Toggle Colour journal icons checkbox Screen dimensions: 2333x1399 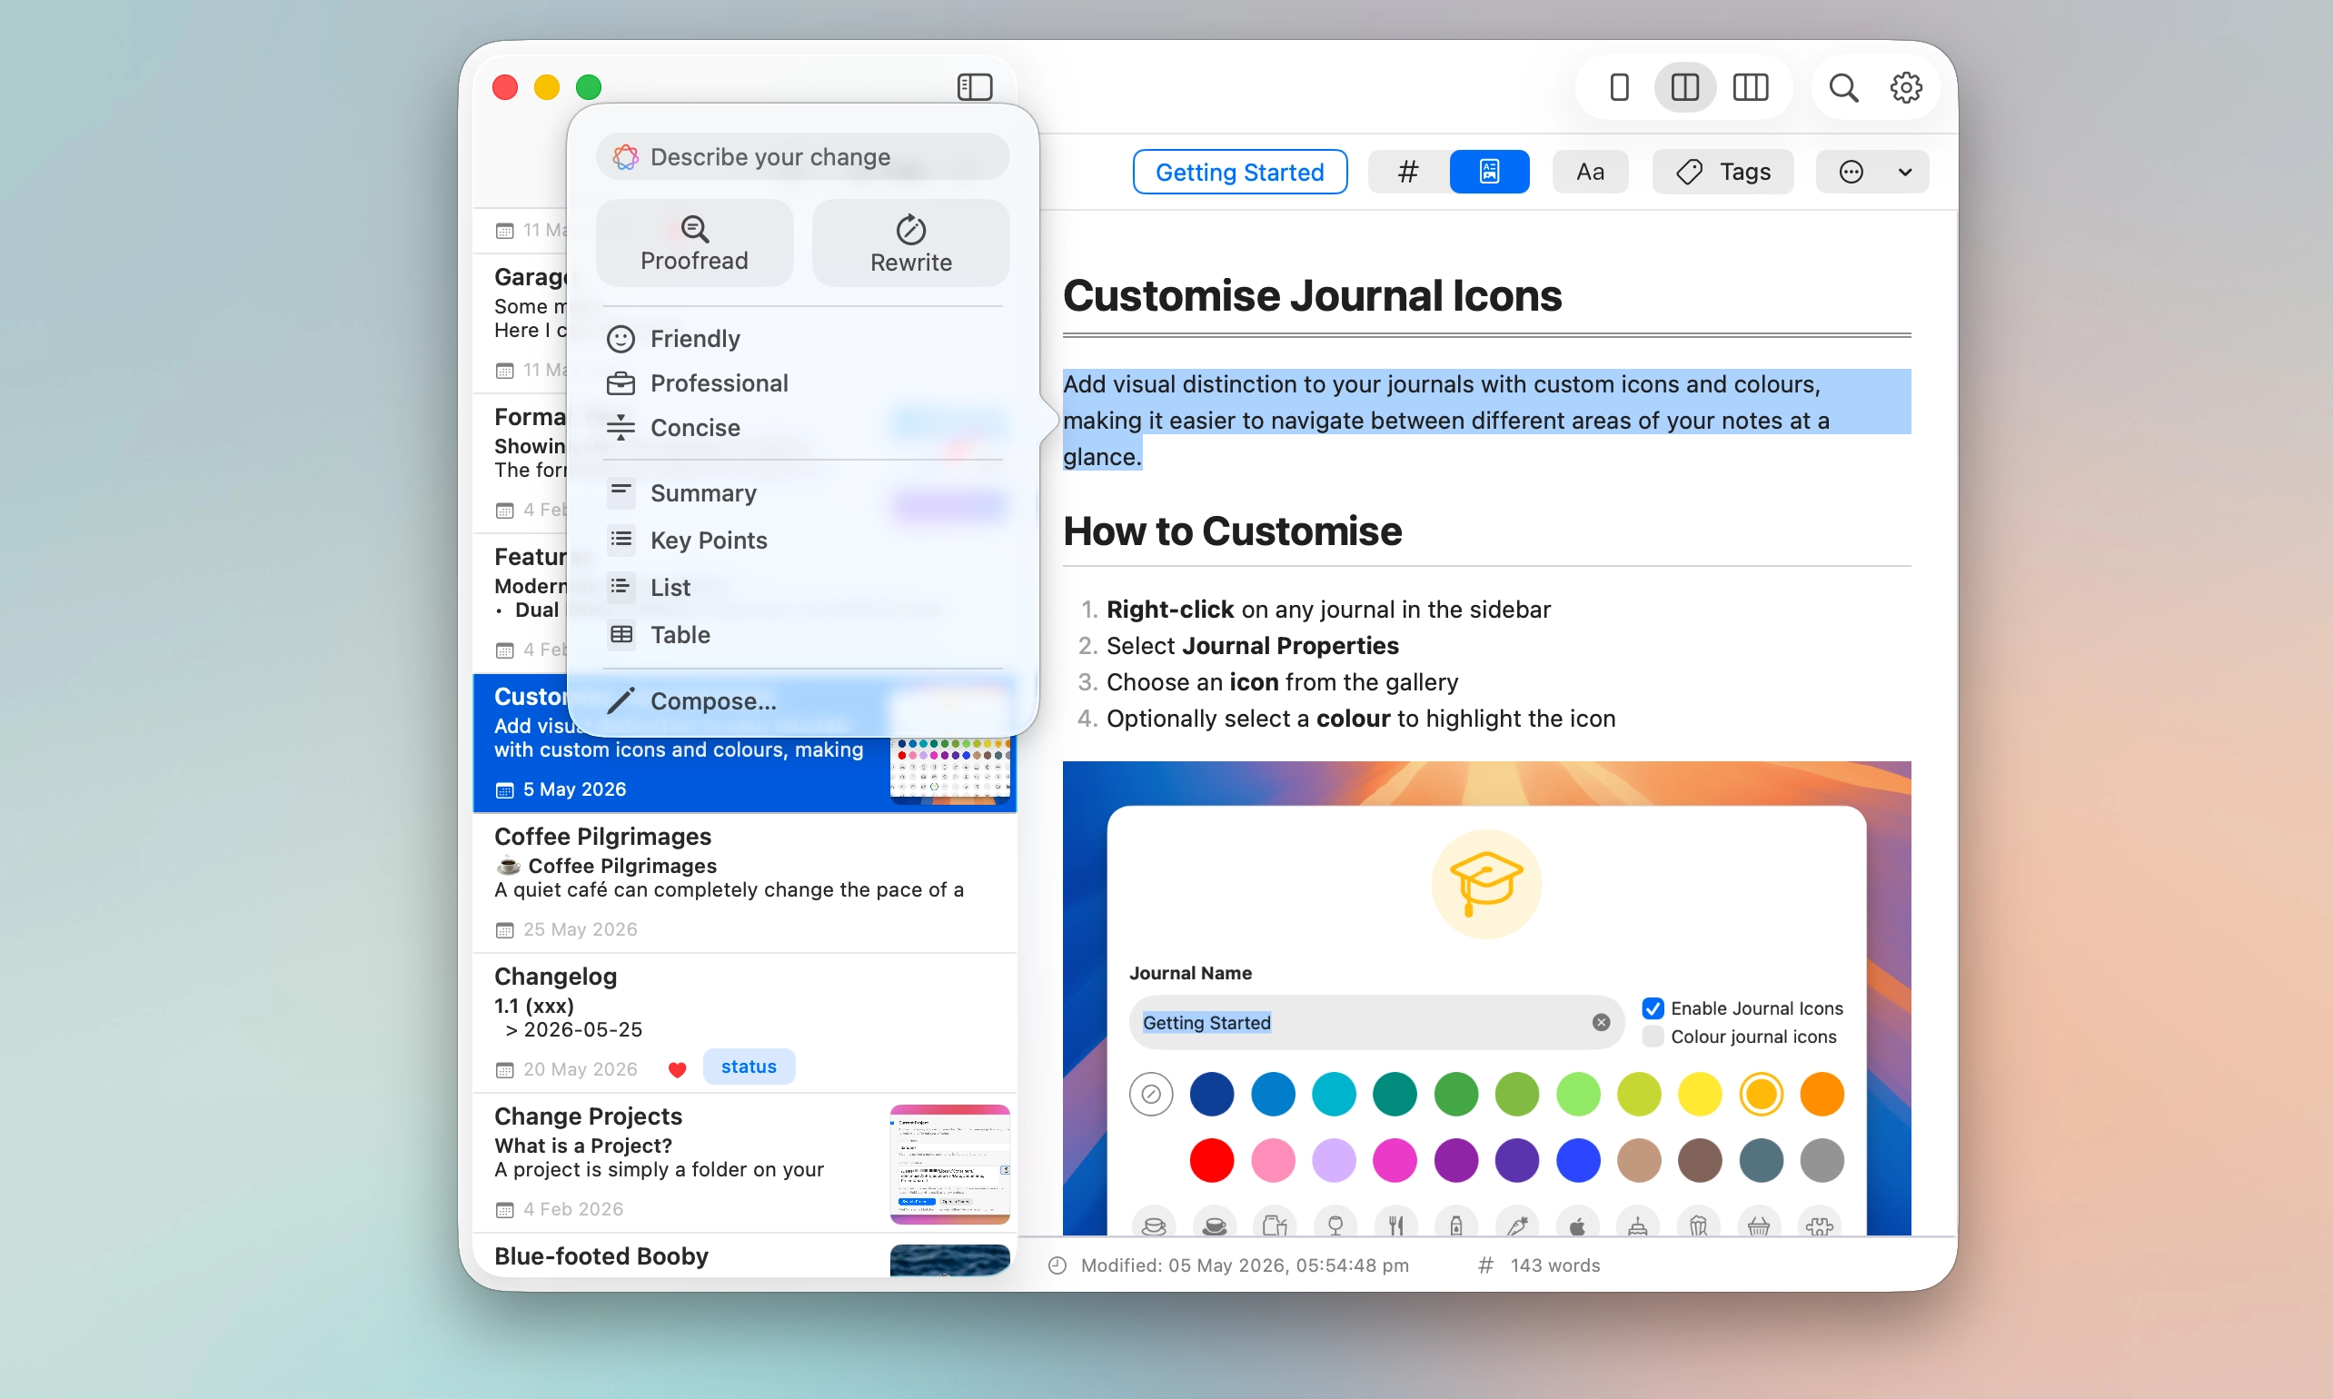(1653, 1036)
